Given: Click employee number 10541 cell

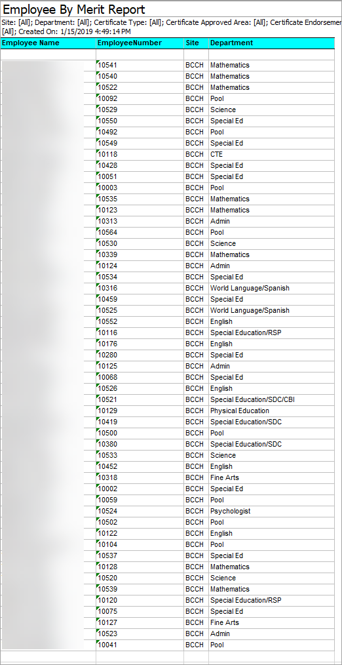Looking at the screenshot, I should pos(140,66).
